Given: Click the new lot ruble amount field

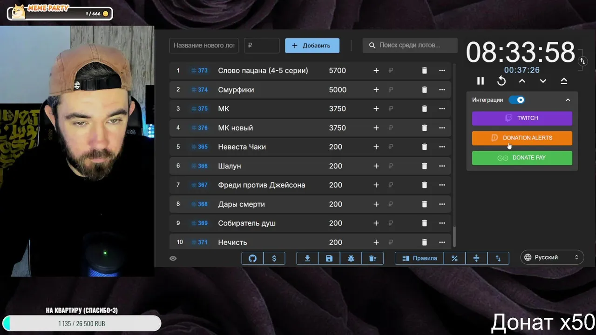Looking at the screenshot, I should click(x=262, y=46).
